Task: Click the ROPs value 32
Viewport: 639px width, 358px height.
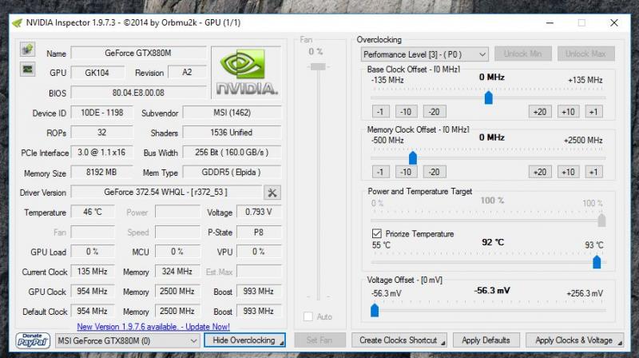Action: [102, 133]
